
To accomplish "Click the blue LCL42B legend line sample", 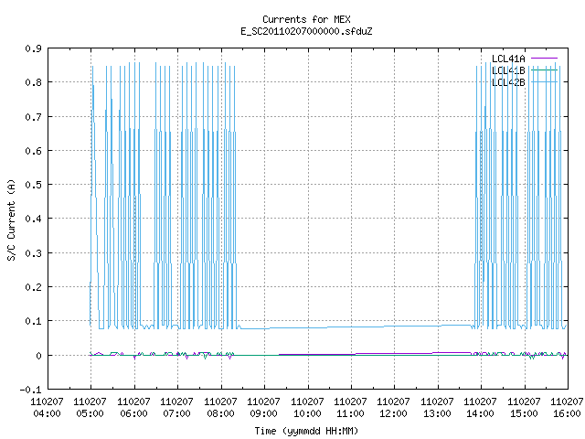I will pyautogui.click(x=544, y=82).
